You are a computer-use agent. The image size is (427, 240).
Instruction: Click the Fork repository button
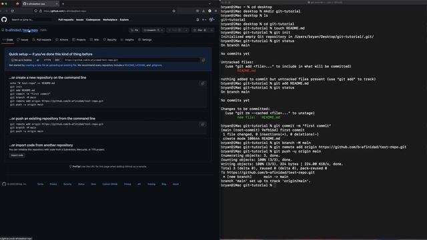point(175,30)
